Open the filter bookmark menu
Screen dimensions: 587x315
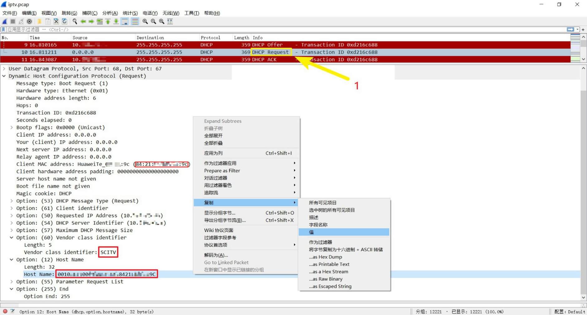coord(3,29)
